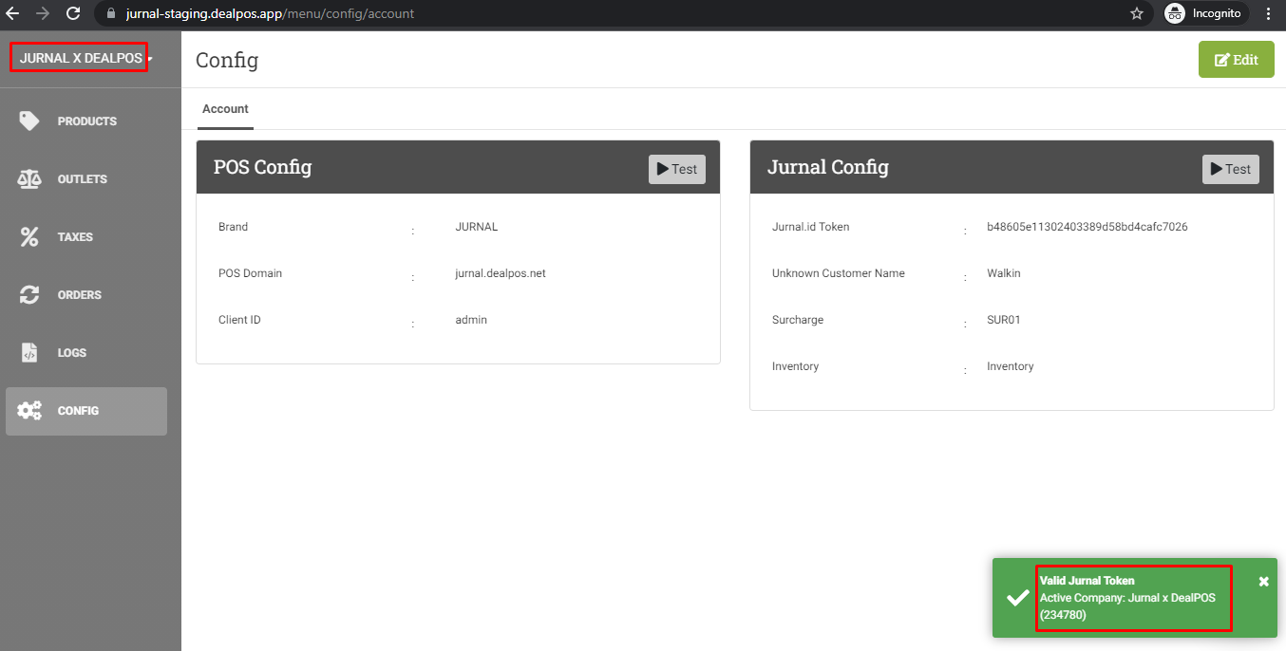Click the padlock site info icon
Screen dimensions: 1286x651
coord(111,14)
